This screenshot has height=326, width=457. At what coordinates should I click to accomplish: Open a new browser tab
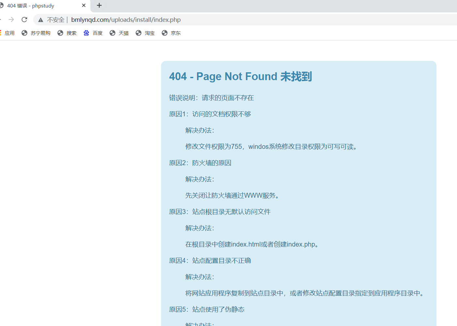(x=99, y=6)
